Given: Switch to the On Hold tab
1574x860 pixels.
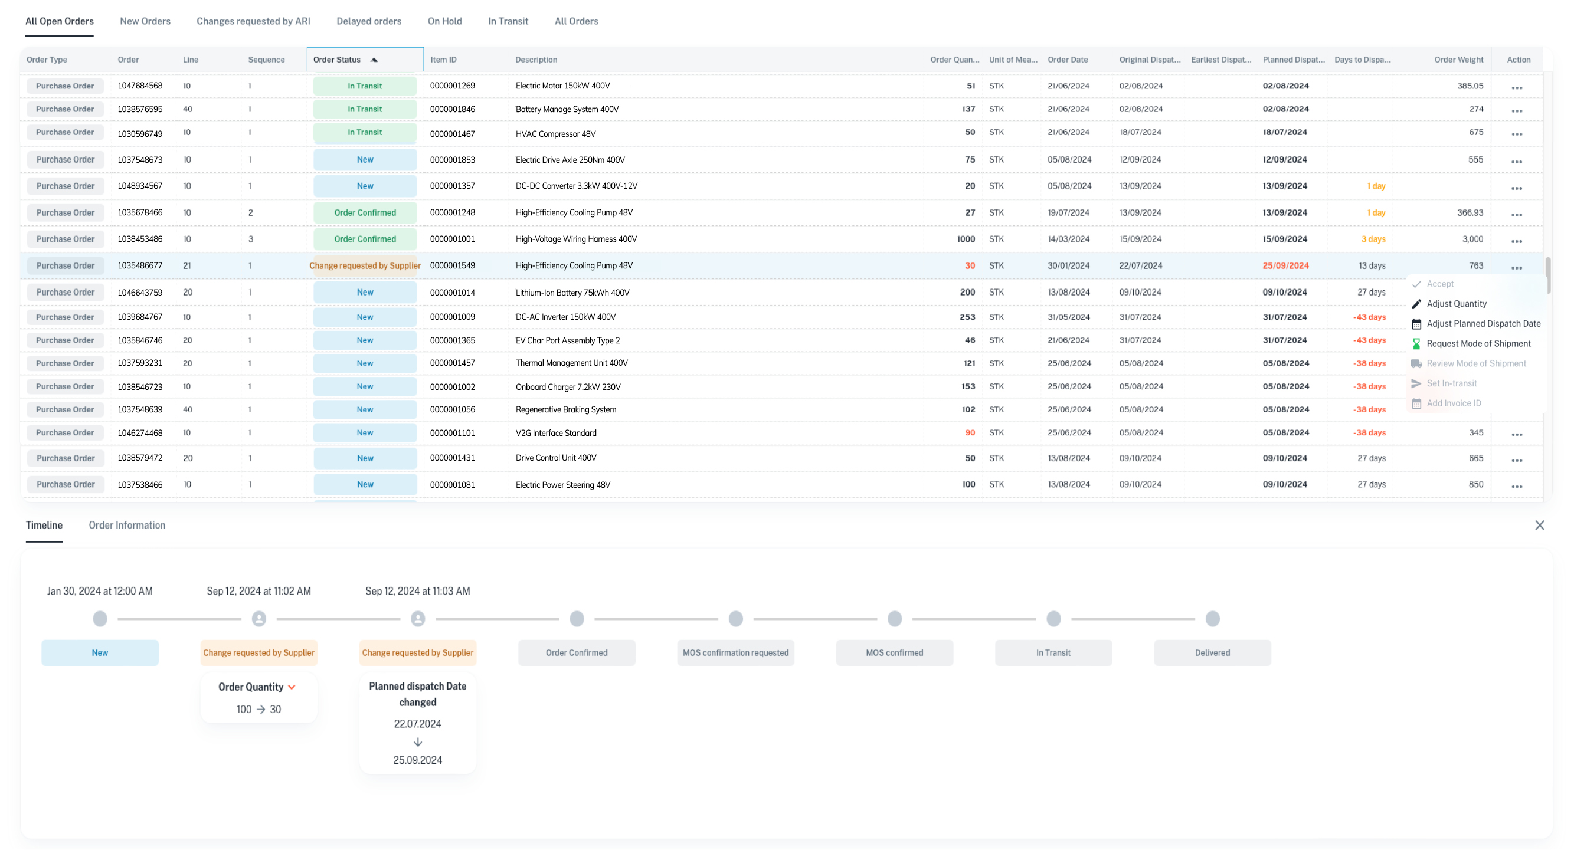Looking at the screenshot, I should coord(445,21).
